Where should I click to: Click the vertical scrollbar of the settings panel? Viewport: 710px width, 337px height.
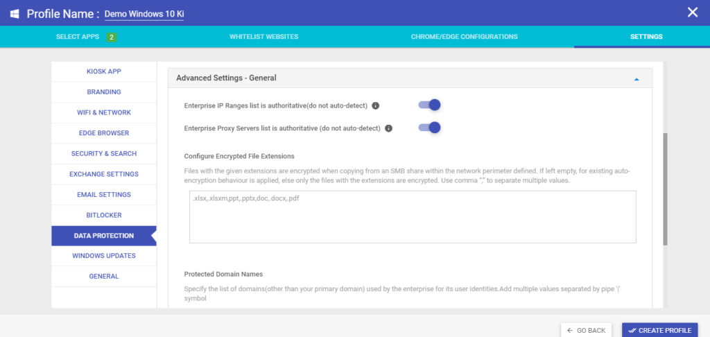point(665,189)
